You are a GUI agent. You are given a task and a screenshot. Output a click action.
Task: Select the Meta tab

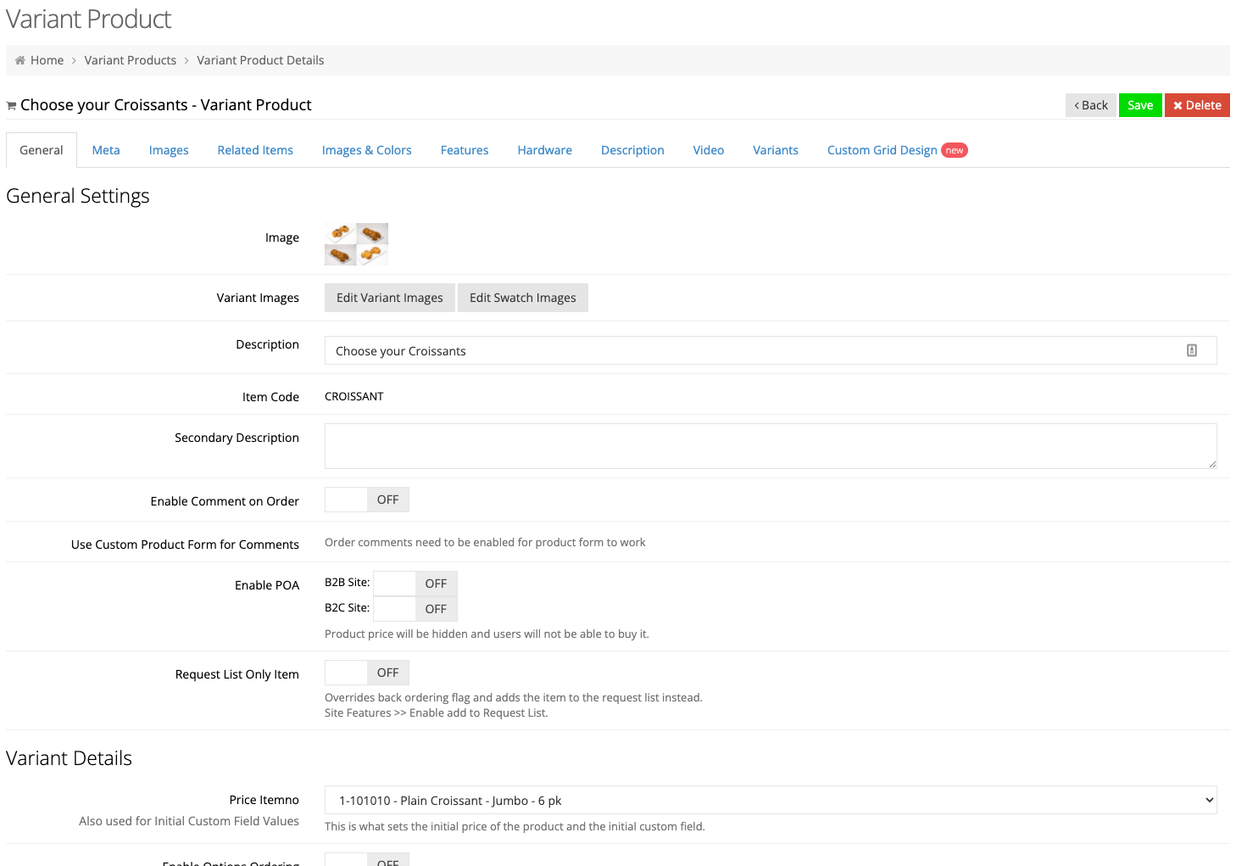click(x=106, y=150)
